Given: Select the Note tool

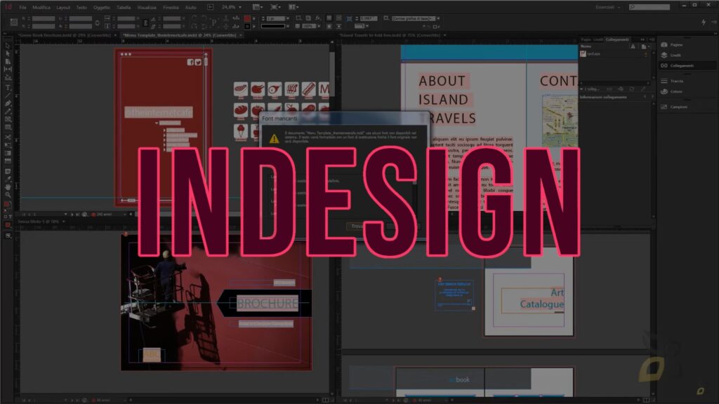Looking at the screenshot, I should click(x=8, y=171).
